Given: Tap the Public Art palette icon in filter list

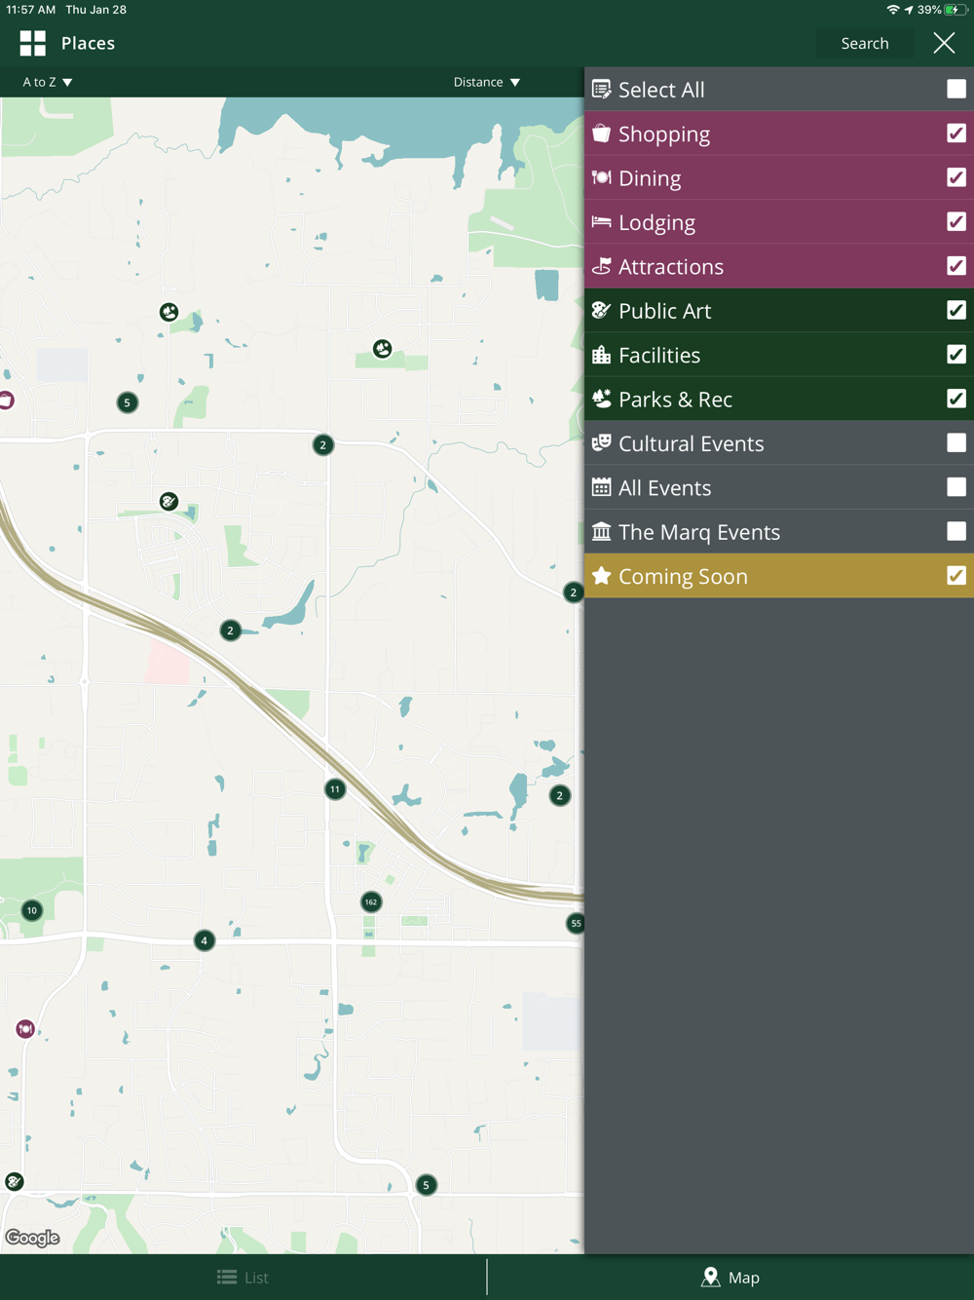Looking at the screenshot, I should coord(602,310).
